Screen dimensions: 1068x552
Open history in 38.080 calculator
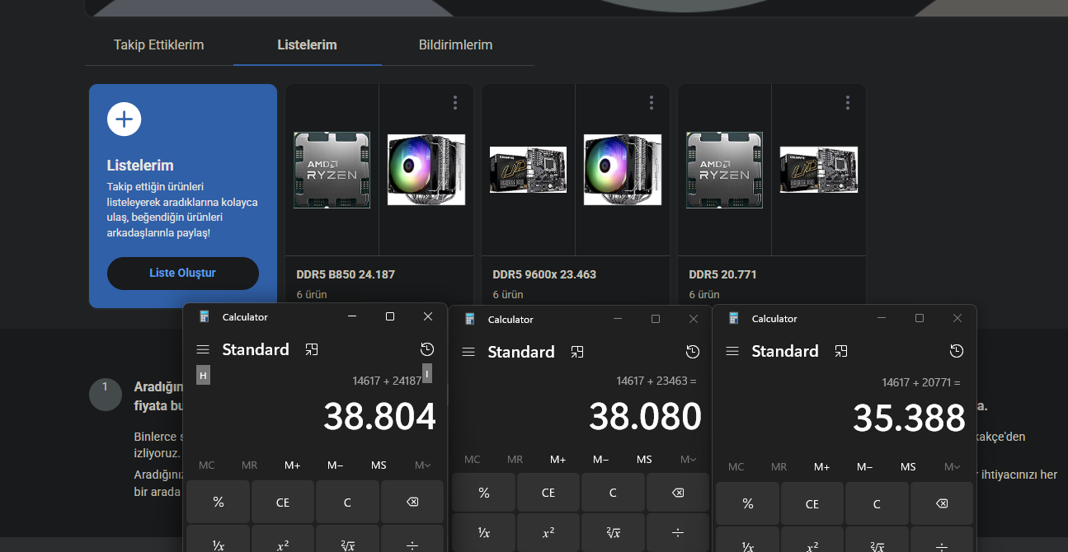(693, 352)
